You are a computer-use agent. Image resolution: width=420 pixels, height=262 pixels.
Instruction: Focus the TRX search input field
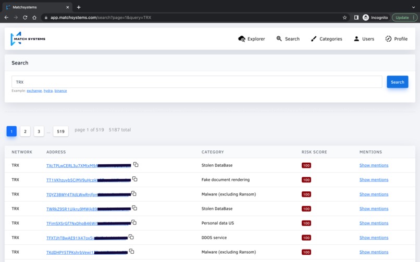coord(197,82)
